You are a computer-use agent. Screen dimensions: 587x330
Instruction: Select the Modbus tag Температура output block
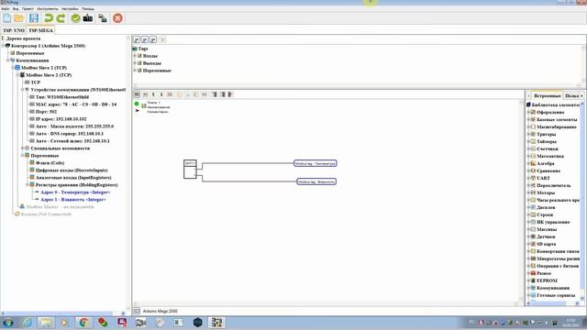pos(316,163)
